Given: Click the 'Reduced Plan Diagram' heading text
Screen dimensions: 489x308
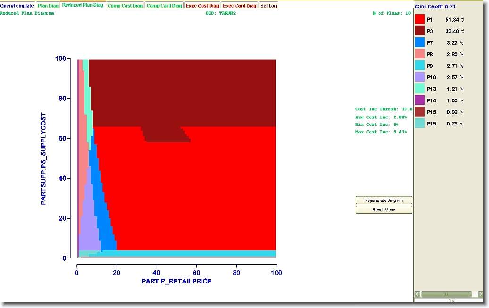Looking at the screenshot, I should (x=27, y=13).
